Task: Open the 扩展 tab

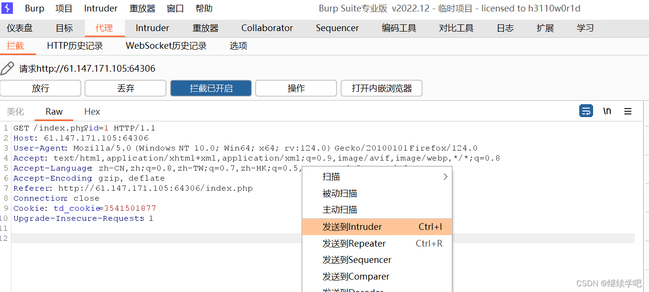Action: click(x=545, y=28)
